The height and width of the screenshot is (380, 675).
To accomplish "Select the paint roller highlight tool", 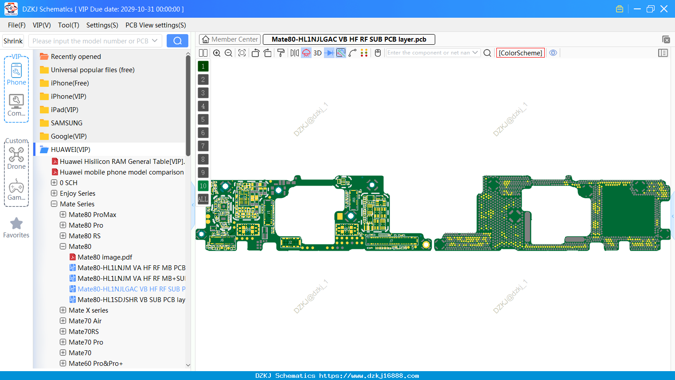I will coord(281,53).
